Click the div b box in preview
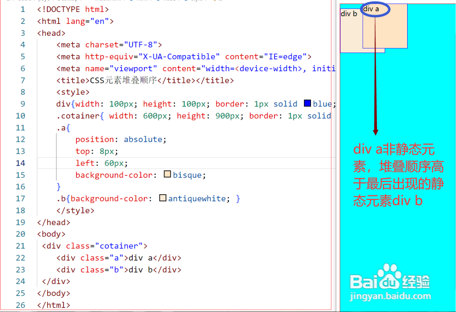The image size is (456, 312). click(351, 31)
